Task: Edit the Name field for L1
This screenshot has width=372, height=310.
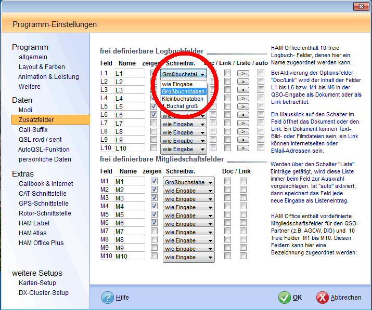Action: pos(130,73)
